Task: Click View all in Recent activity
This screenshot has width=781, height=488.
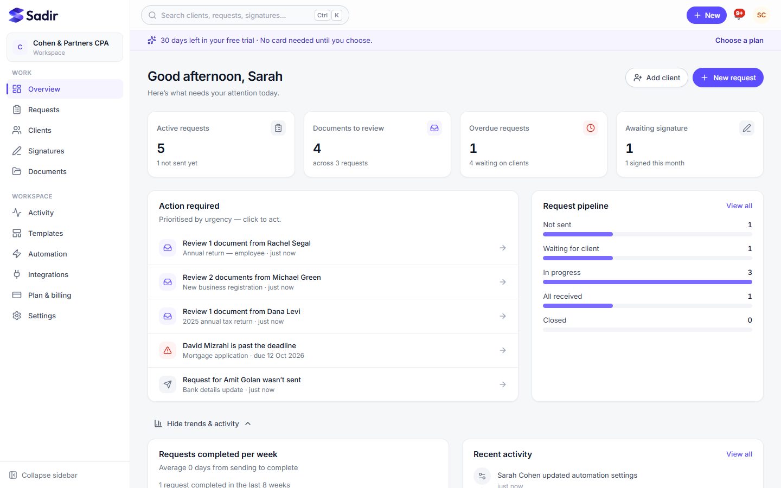Action: [739, 454]
